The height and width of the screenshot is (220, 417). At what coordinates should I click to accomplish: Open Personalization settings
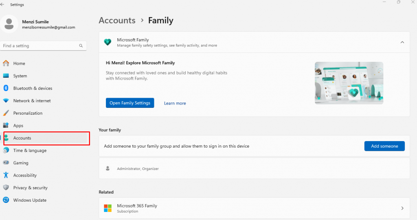click(28, 113)
